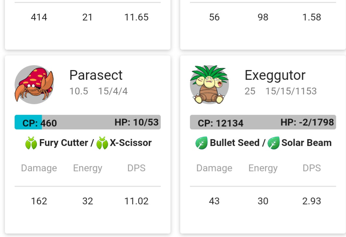
Task: Click the bug-type icon beside X-Scissor
Action: [102, 143]
